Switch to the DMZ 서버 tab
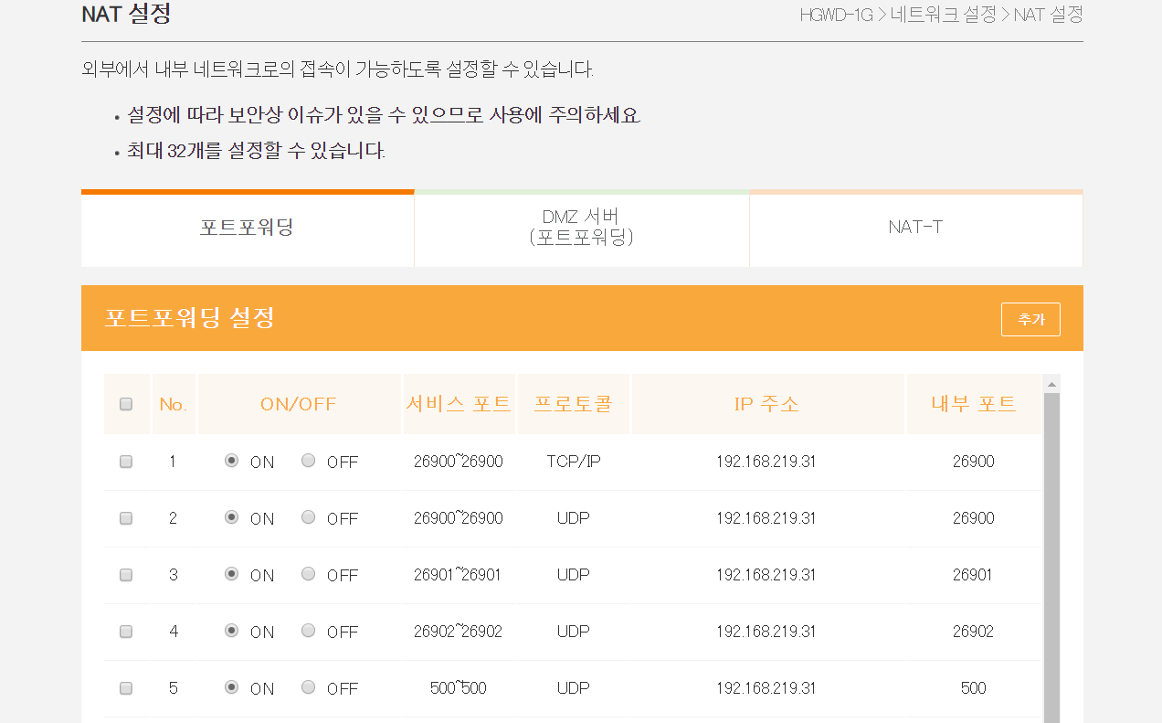This screenshot has width=1162, height=723. coord(581,228)
